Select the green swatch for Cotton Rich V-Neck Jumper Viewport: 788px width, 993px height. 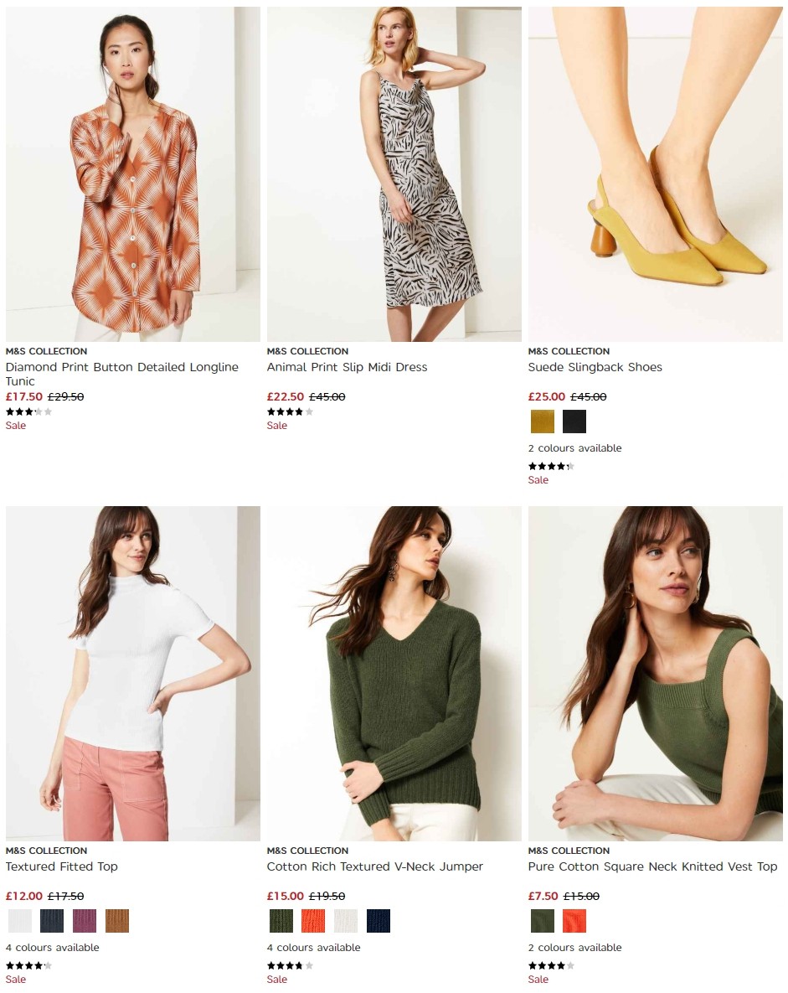pos(281,921)
